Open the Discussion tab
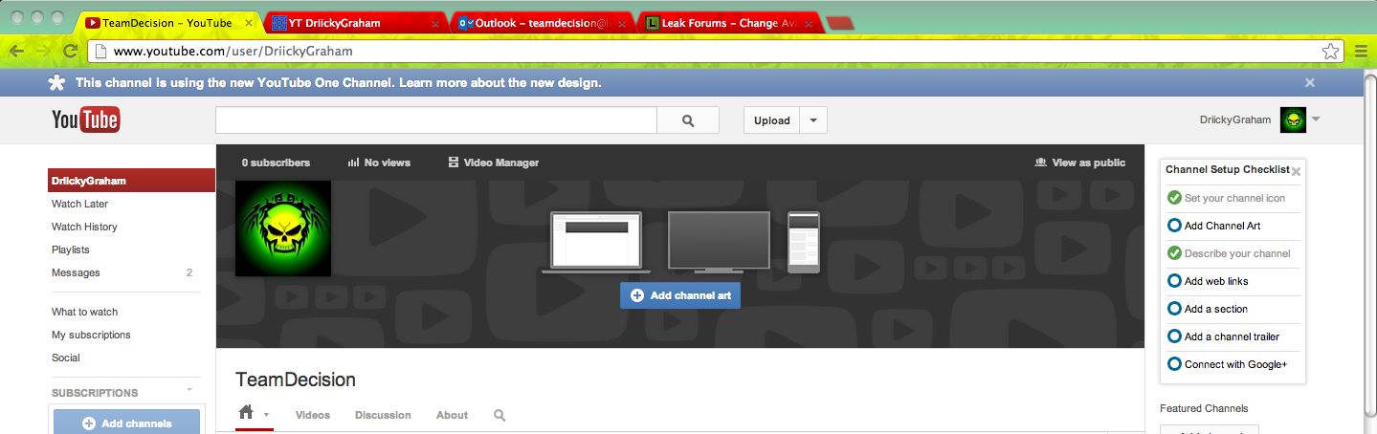This screenshot has height=434, width=1377. click(383, 415)
